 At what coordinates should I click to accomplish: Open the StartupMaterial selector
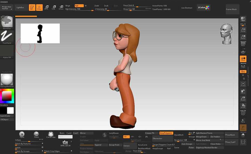7,81
